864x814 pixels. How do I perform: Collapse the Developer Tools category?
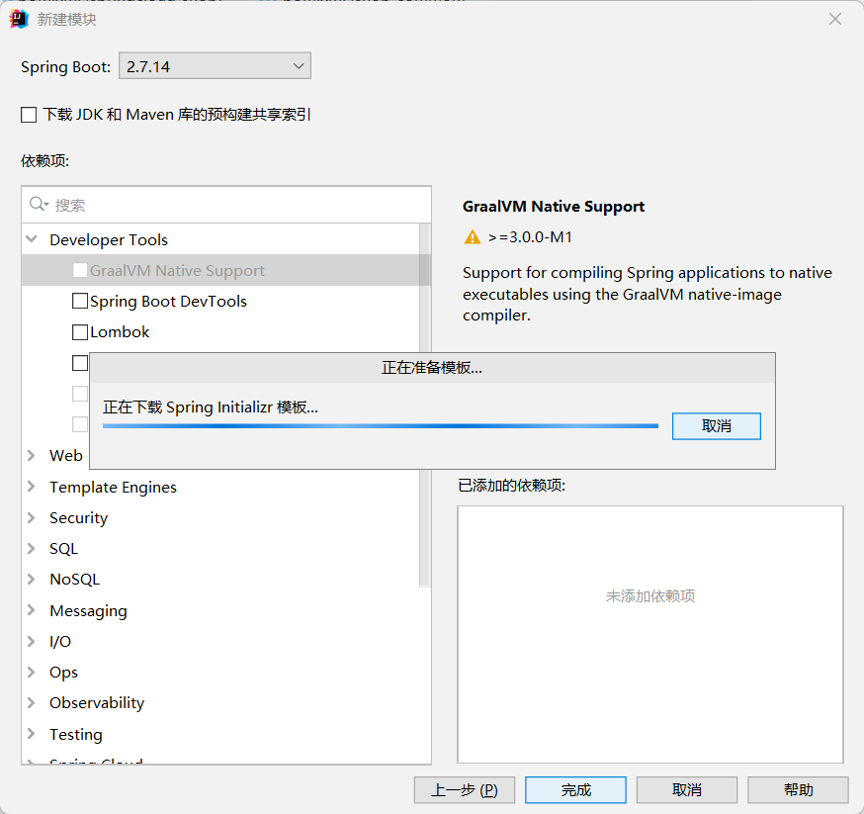(x=32, y=239)
